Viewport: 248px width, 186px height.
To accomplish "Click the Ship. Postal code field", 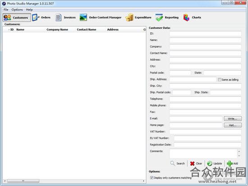I will tap(182, 92).
